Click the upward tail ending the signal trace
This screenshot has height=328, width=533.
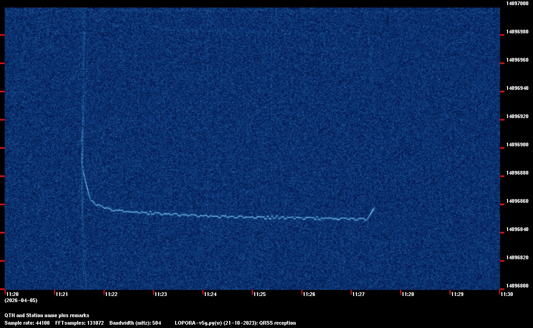coord(371,213)
